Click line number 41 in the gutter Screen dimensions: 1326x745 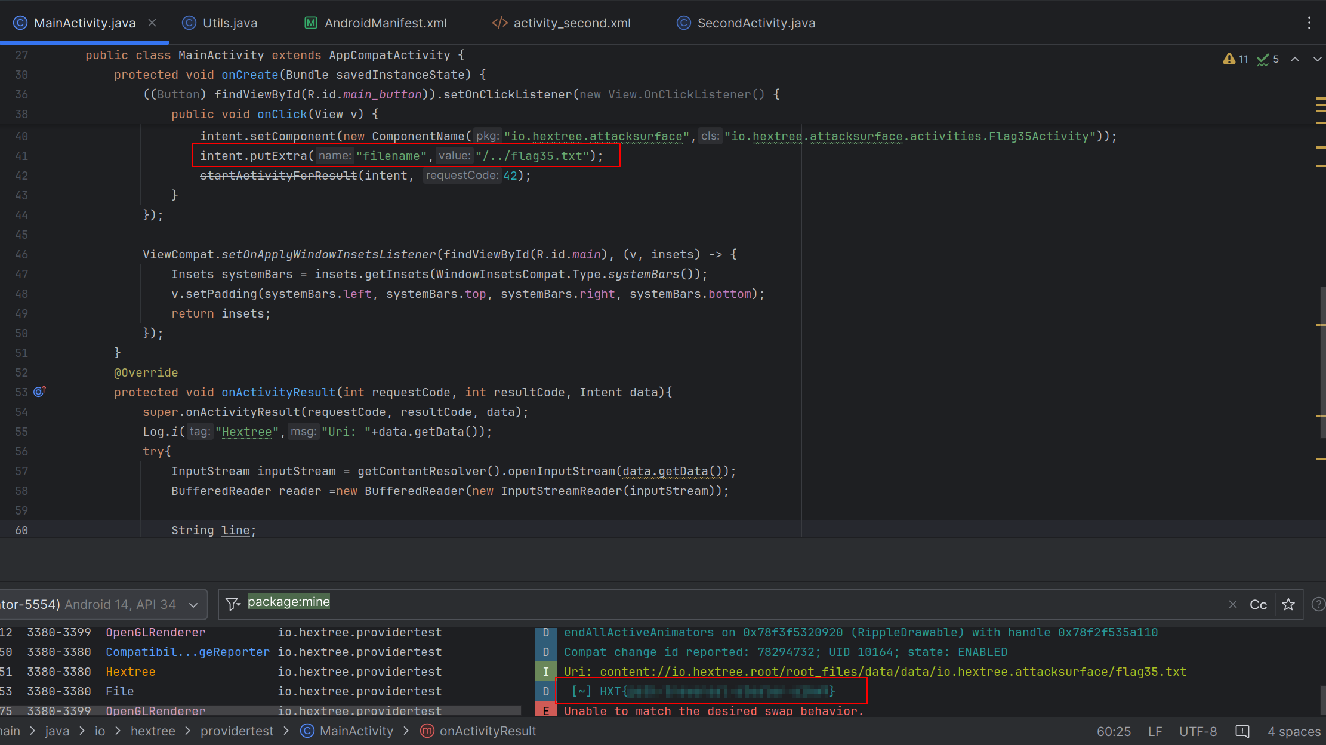coord(21,156)
